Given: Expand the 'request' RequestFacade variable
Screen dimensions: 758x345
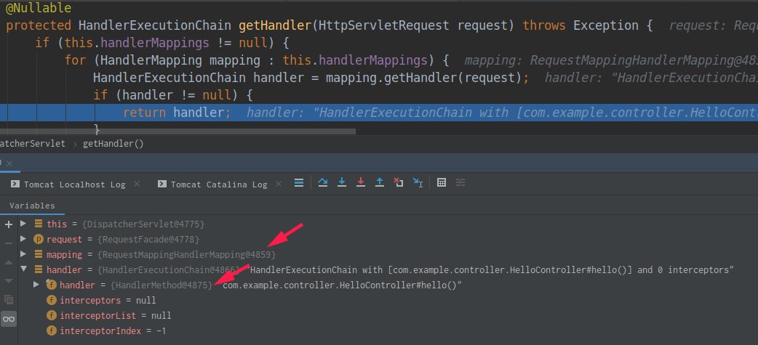Looking at the screenshot, I should pos(24,239).
